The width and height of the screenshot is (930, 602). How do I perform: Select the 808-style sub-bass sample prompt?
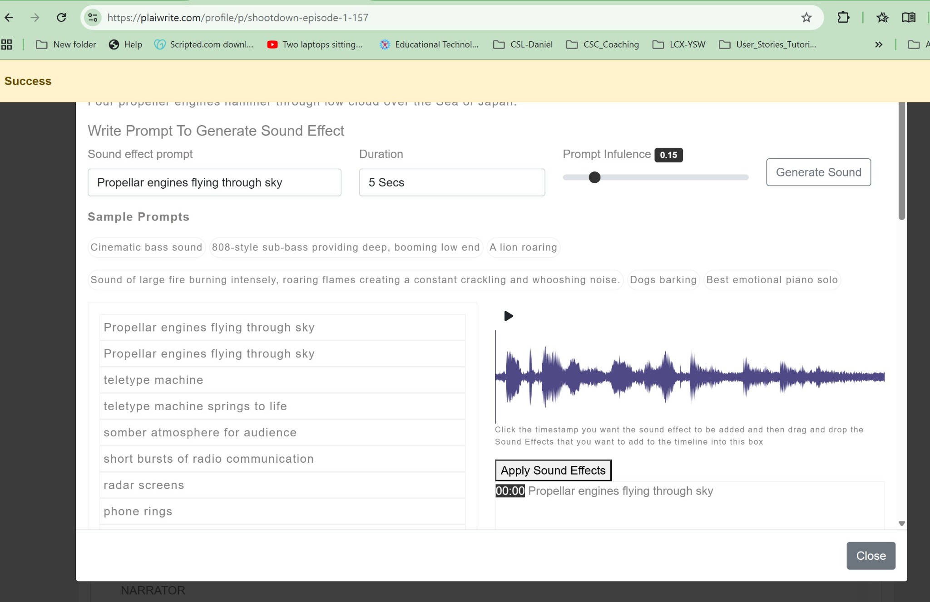[x=346, y=247]
